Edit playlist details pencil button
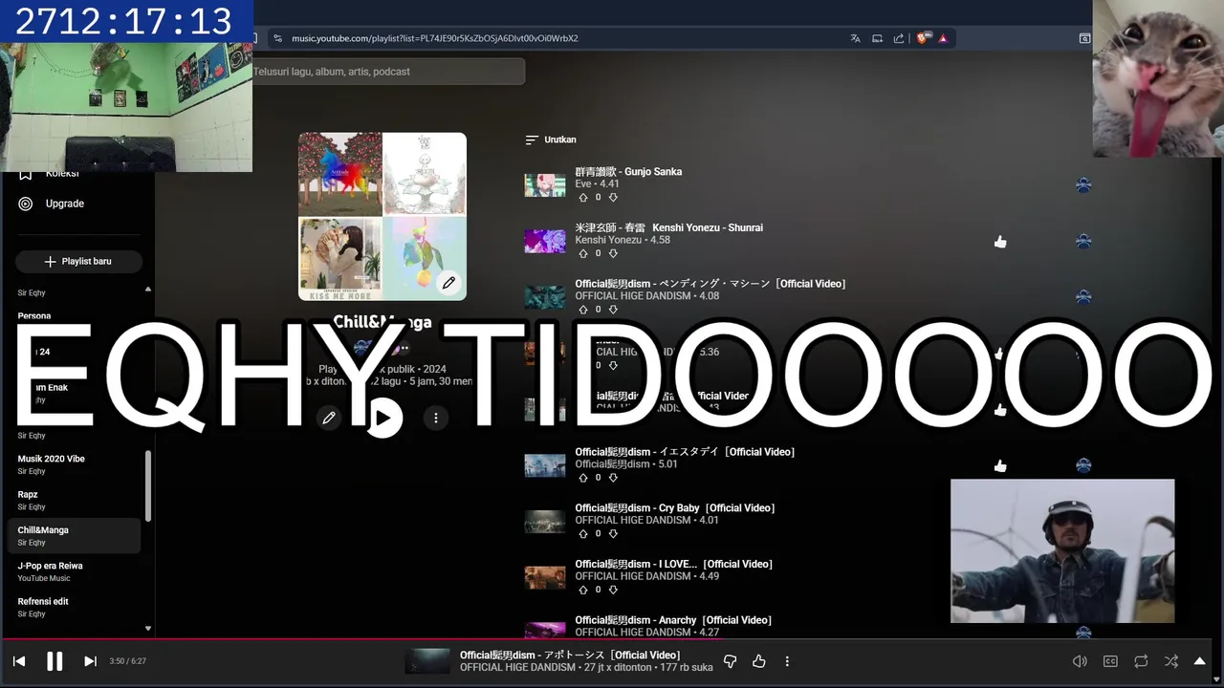This screenshot has height=688, width=1224. (x=329, y=418)
